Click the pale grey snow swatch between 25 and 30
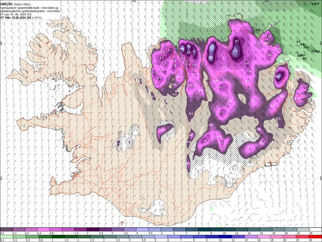Image resolution: width=322 pixels, height=242 pixels. click(303, 230)
